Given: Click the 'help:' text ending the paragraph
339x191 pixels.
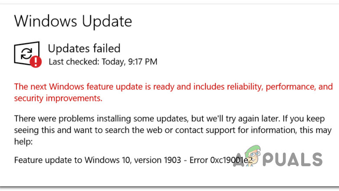Looking at the screenshot, I should pyautogui.click(x=23, y=142).
